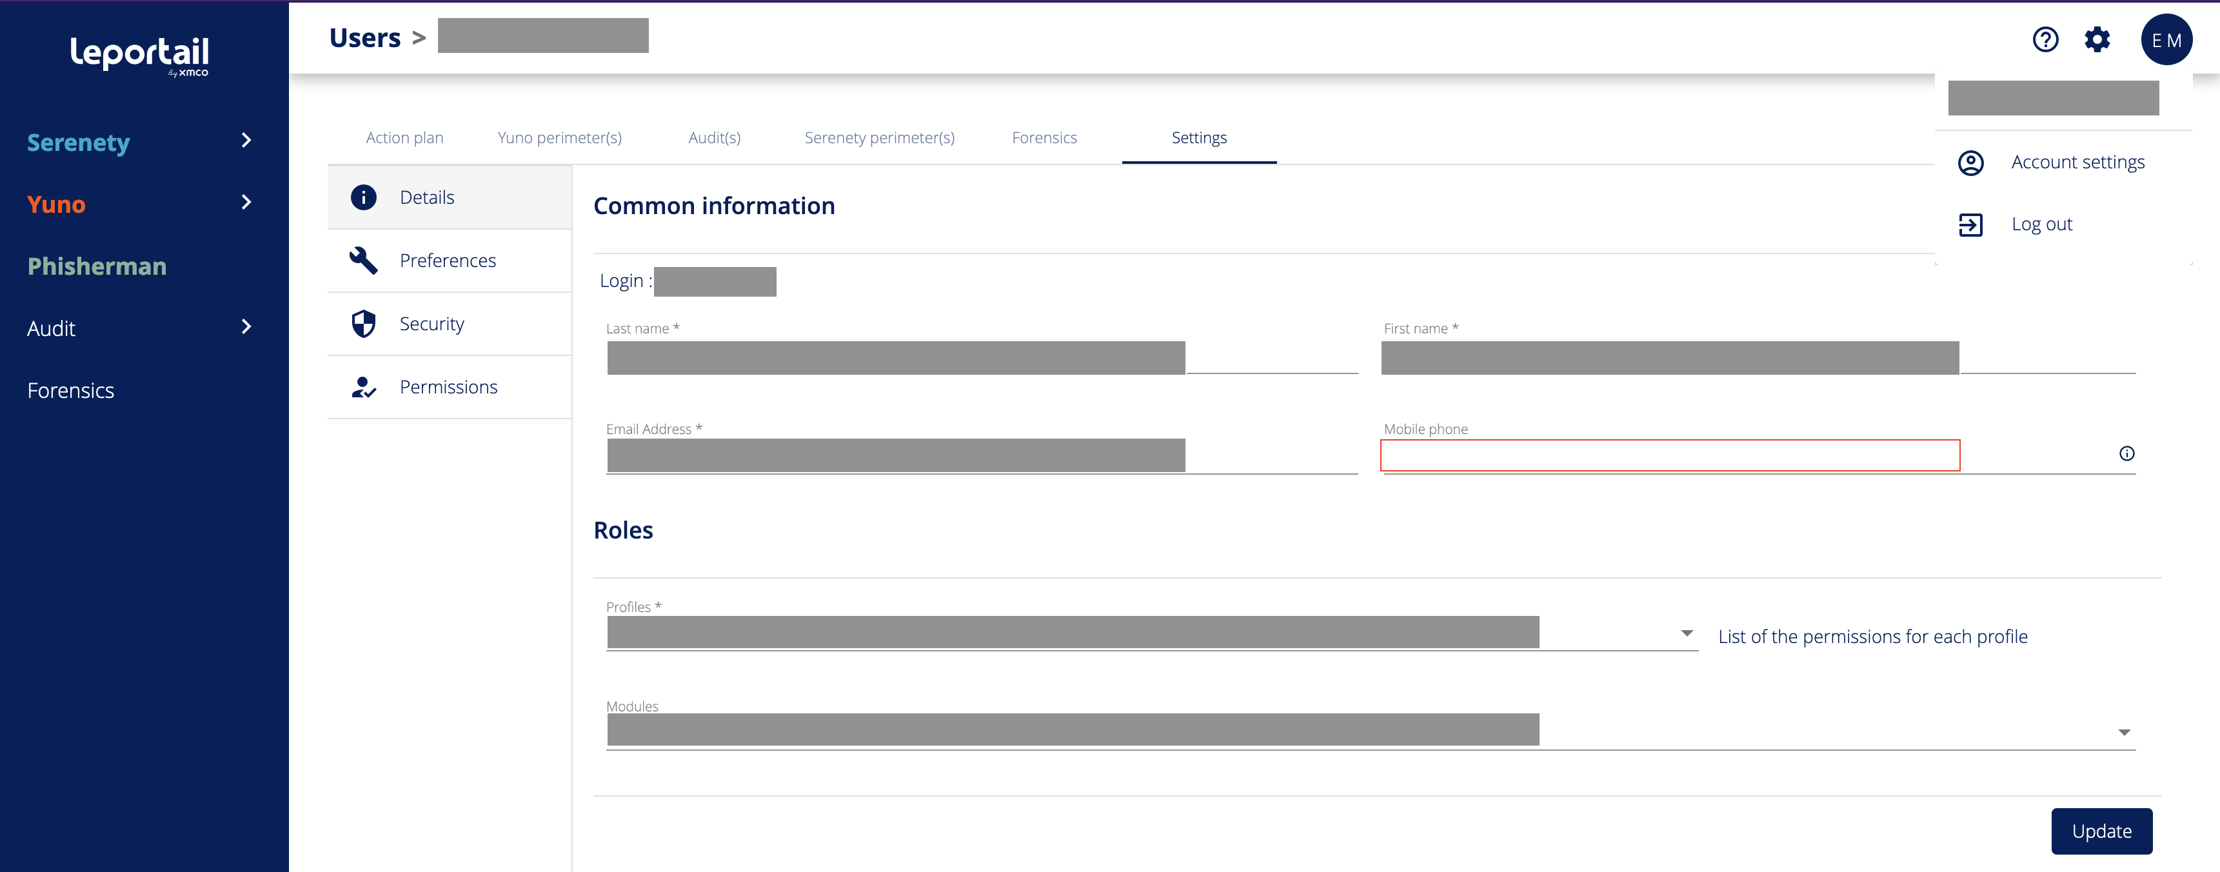The image size is (2220, 872).
Task: Expand the Serenety sidebar menu chevron
Action: point(246,141)
